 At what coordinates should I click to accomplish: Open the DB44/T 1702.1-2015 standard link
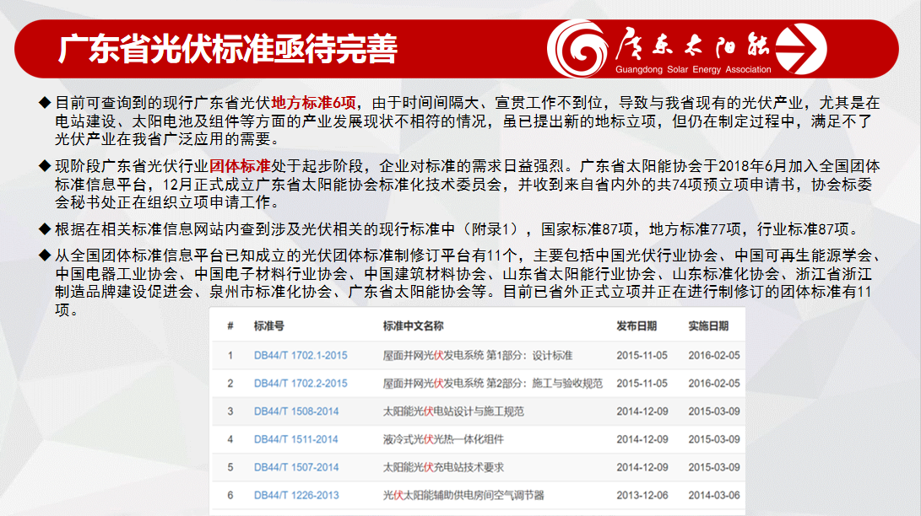tap(300, 356)
